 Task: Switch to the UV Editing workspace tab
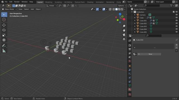(x=68, y=2)
